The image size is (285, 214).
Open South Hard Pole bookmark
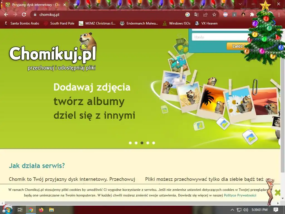(x=59, y=23)
